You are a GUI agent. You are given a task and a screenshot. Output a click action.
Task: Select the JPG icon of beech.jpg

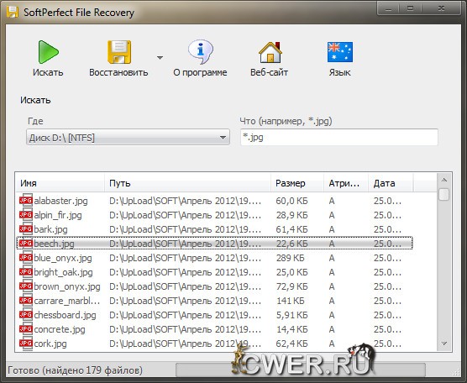pos(25,244)
